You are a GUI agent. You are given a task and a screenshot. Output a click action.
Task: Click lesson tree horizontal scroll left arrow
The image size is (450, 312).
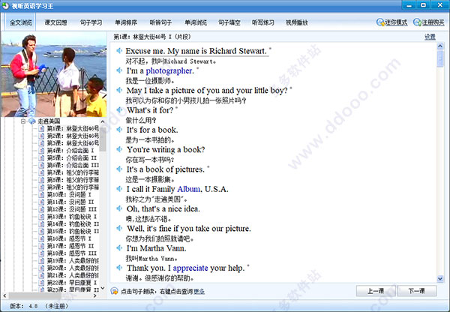point(4,295)
